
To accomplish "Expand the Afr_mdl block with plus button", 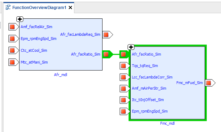I will pyautogui.click(x=20, y=19).
